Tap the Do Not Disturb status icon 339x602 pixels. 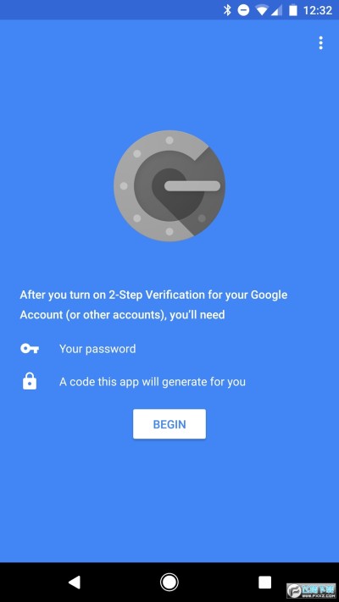point(243,10)
